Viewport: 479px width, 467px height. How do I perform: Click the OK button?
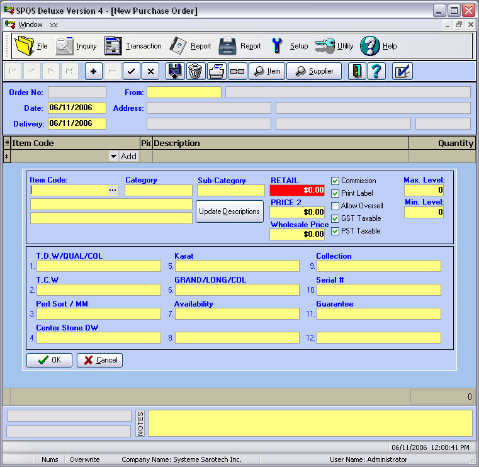50,360
